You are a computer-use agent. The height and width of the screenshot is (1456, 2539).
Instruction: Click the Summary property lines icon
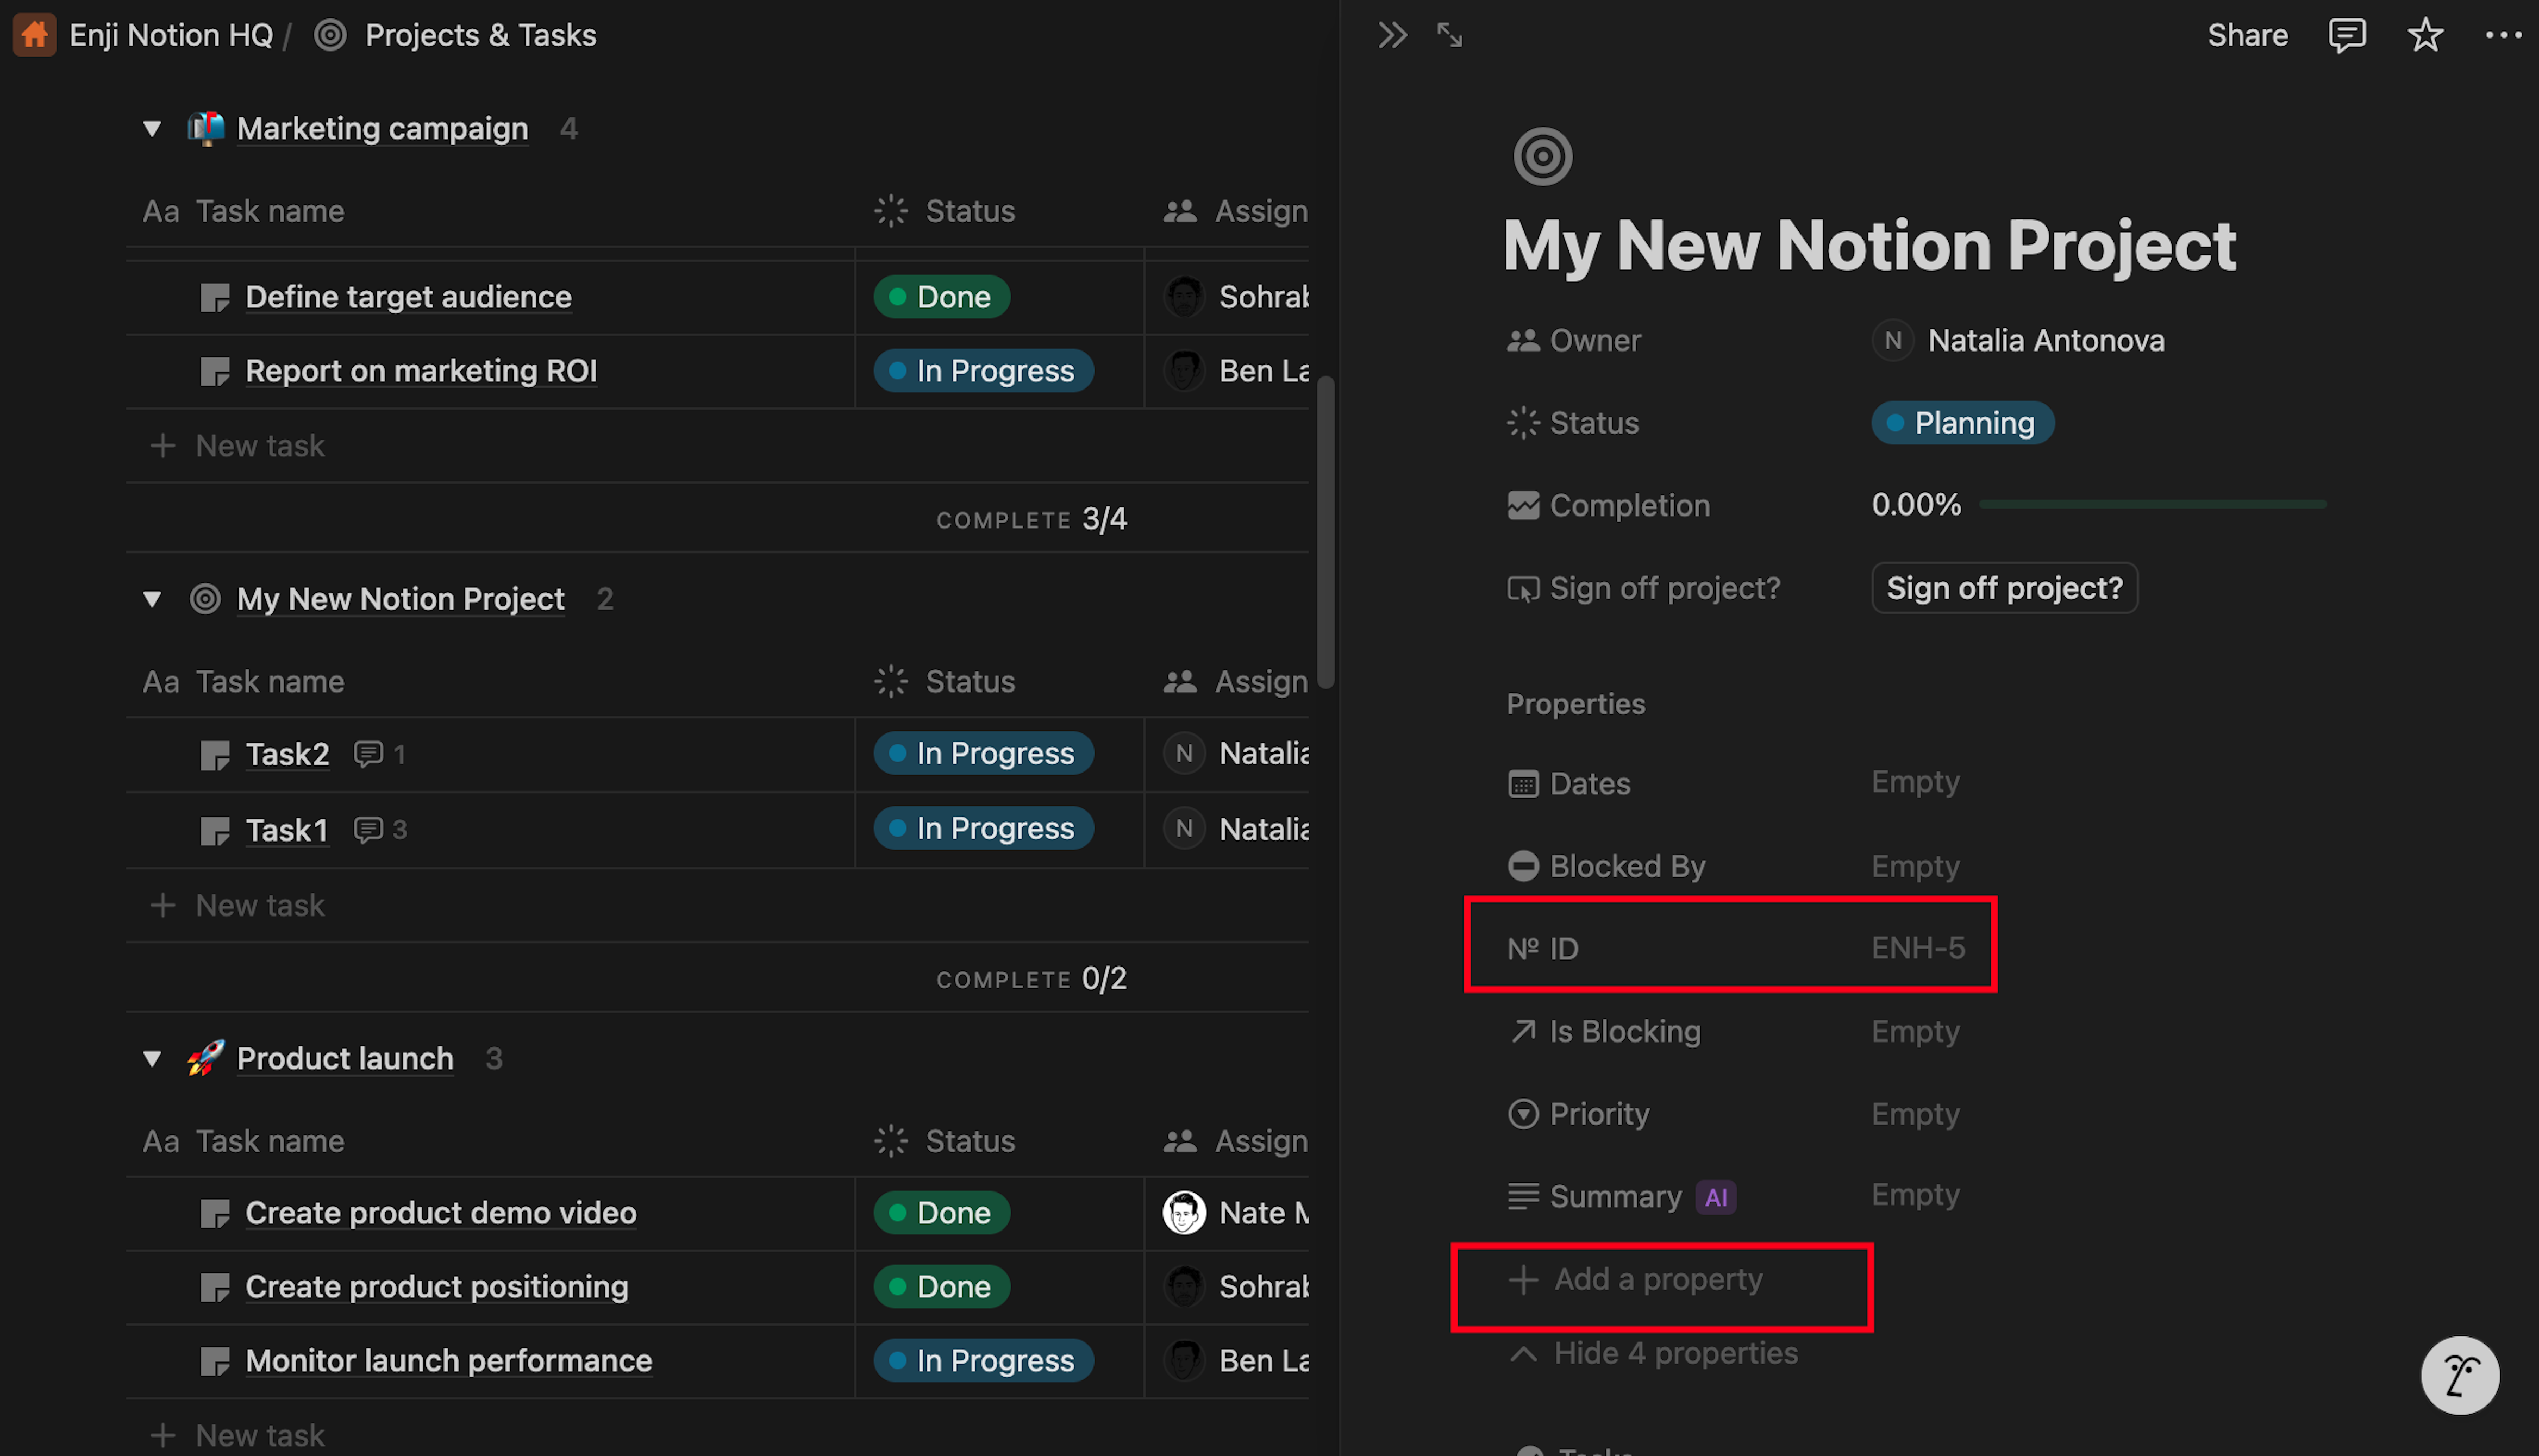point(1522,1196)
